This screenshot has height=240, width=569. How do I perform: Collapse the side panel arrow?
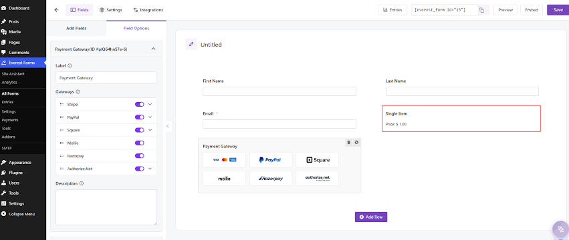[168, 127]
